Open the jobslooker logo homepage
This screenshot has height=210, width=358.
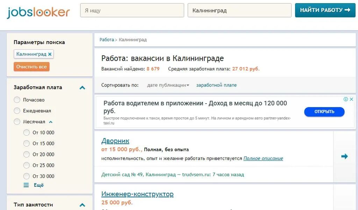tap(38, 12)
